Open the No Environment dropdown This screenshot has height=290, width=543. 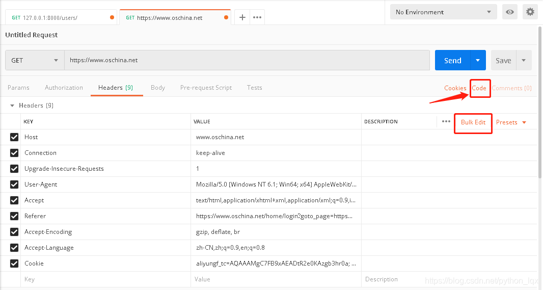[443, 12]
